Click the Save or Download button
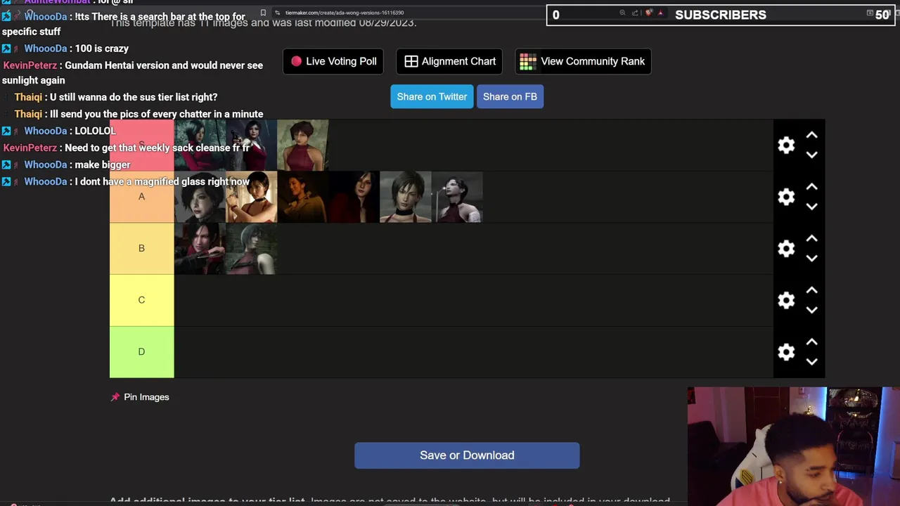The width and height of the screenshot is (900, 506). click(467, 455)
